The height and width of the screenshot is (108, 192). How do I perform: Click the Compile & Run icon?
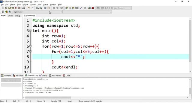73,8
